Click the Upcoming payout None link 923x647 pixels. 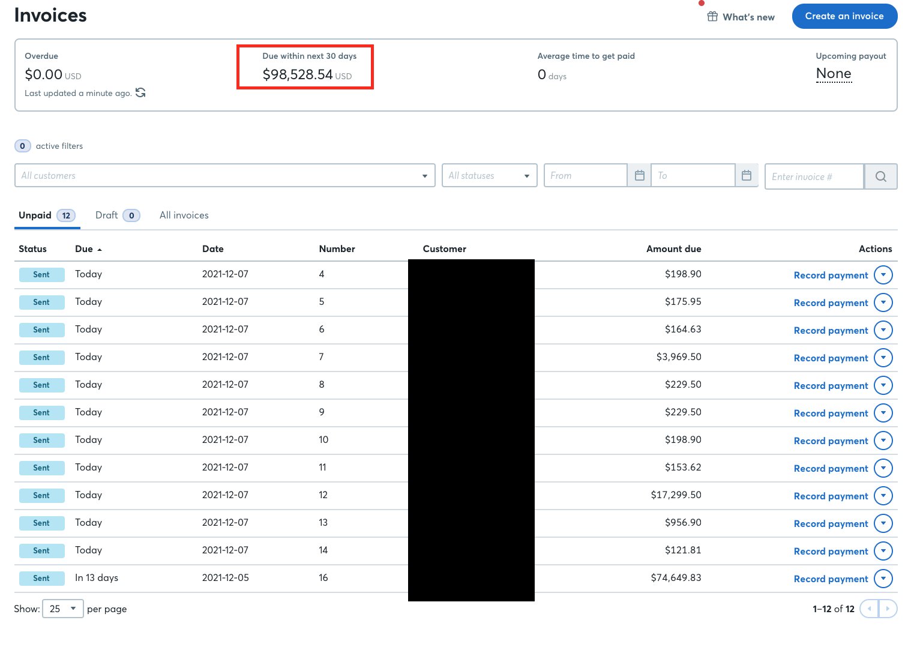834,74
